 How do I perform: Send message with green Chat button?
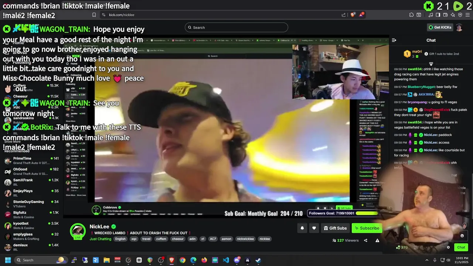click(x=461, y=247)
